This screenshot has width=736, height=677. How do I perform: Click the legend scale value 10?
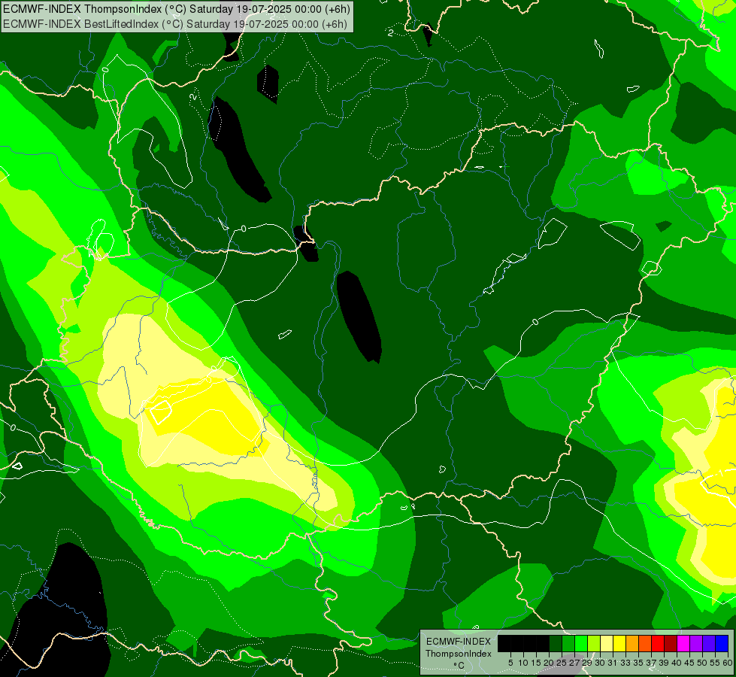click(x=523, y=663)
